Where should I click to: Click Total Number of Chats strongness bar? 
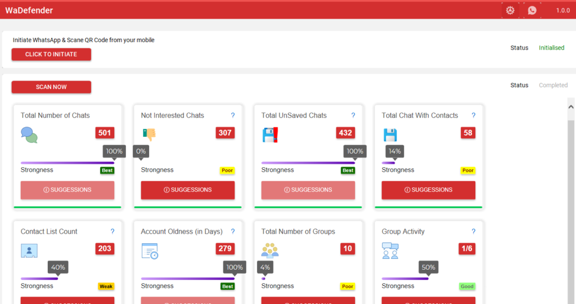67,163
